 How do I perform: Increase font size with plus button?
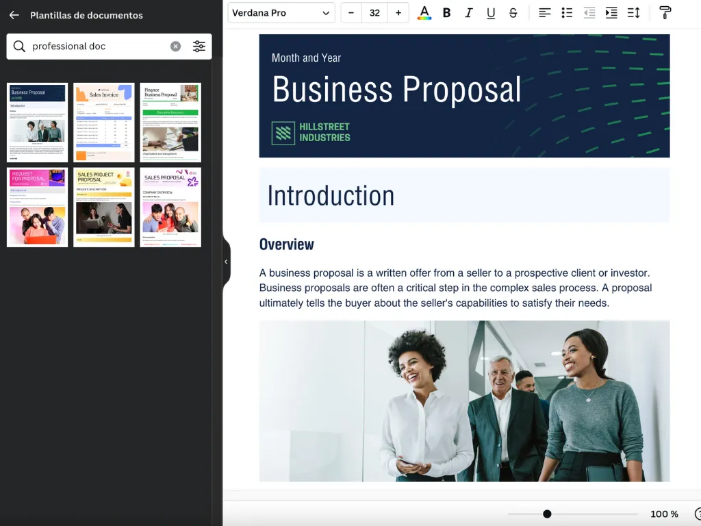(398, 13)
